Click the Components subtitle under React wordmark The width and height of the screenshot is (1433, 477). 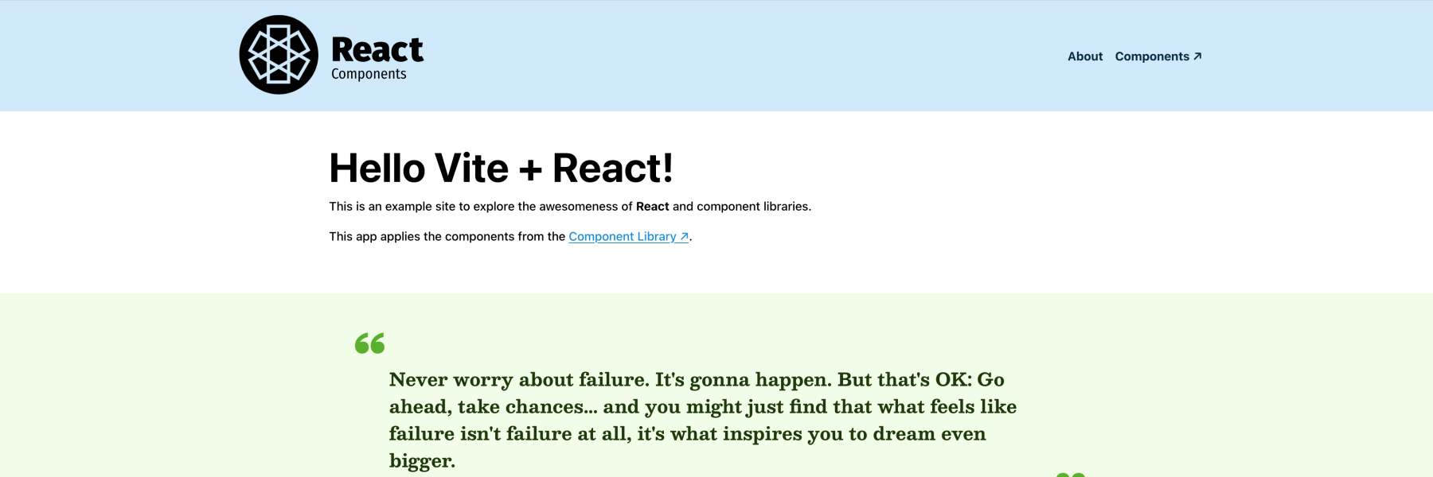369,74
